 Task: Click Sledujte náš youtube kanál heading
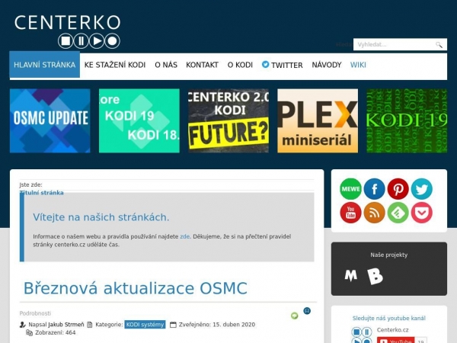(388, 318)
